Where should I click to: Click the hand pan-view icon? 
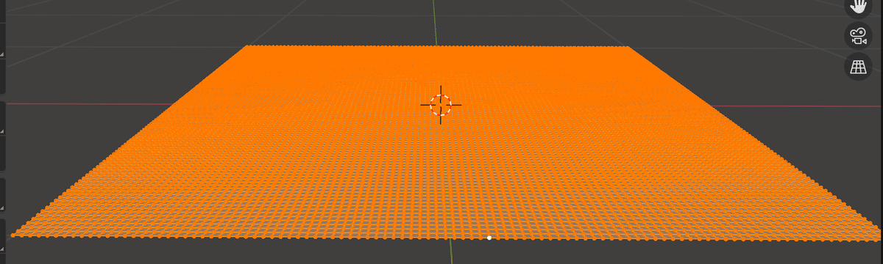click(x=857, y=6)
